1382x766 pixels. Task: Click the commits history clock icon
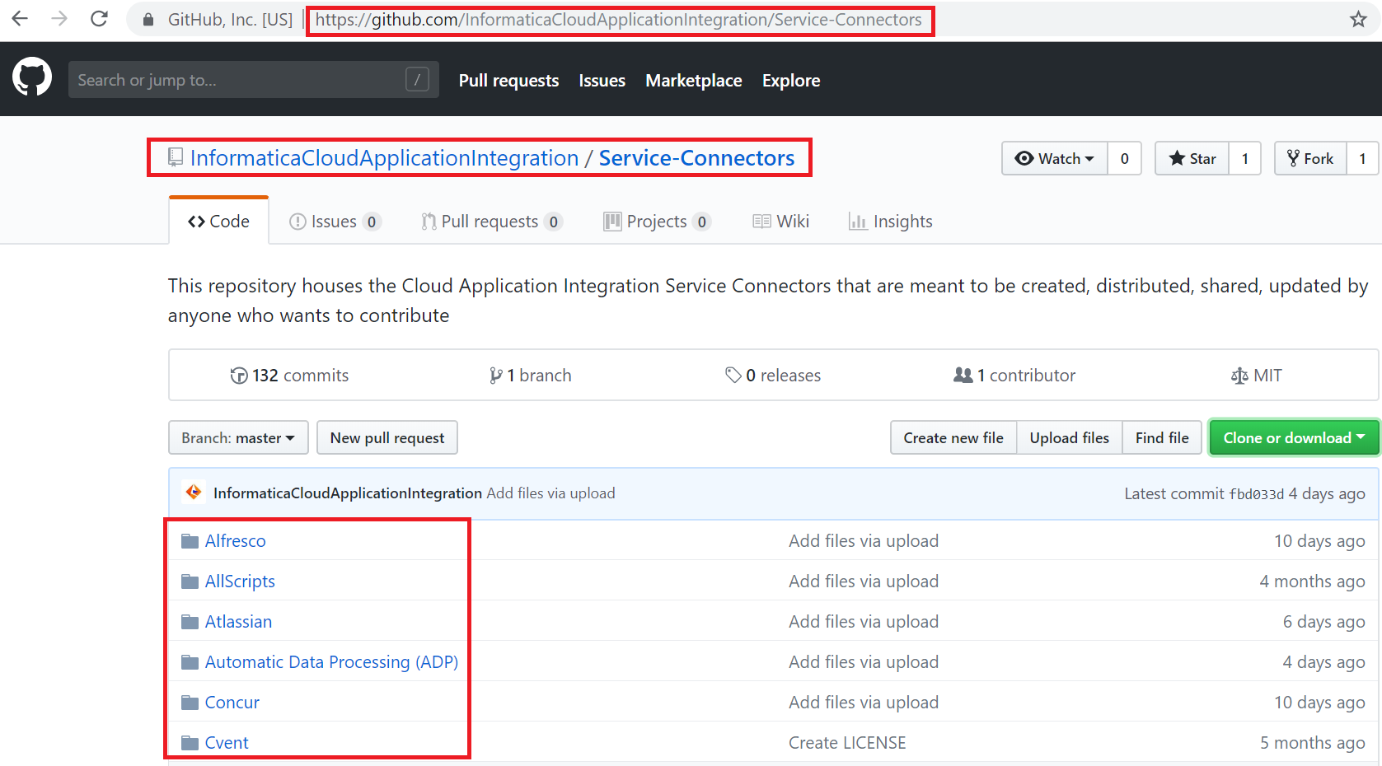pyautogui.click(x=239, y=376)
